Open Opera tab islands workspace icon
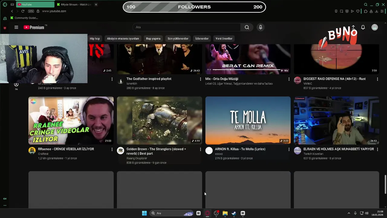The height and width of the screenshot is (218, 387). click(x=12, y=5)
